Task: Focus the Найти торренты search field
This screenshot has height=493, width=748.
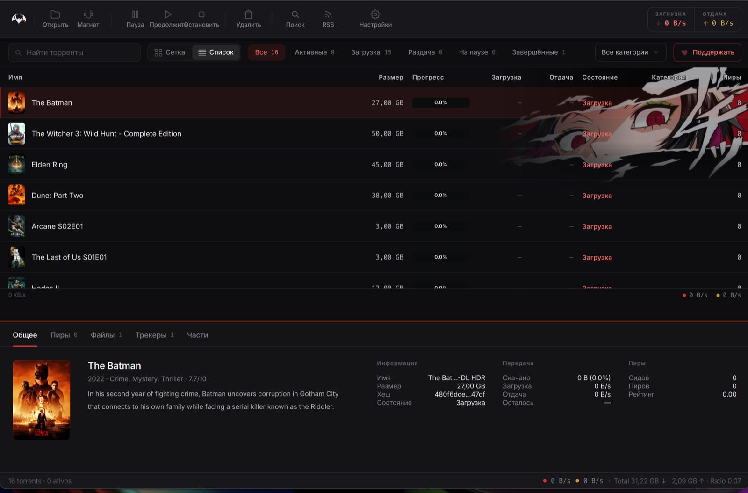Action: [75, 52]
